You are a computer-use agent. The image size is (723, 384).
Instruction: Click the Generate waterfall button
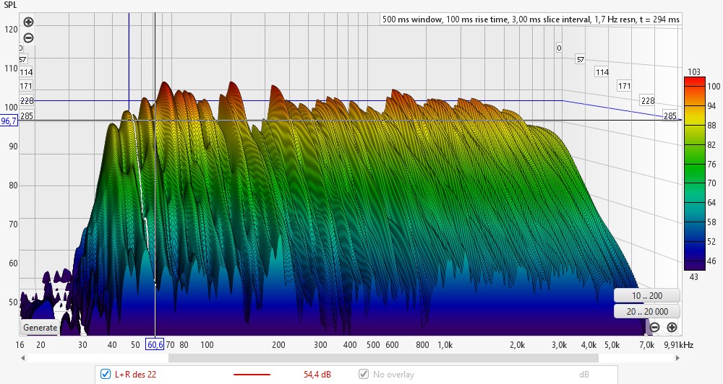click(x=40, y=328)
